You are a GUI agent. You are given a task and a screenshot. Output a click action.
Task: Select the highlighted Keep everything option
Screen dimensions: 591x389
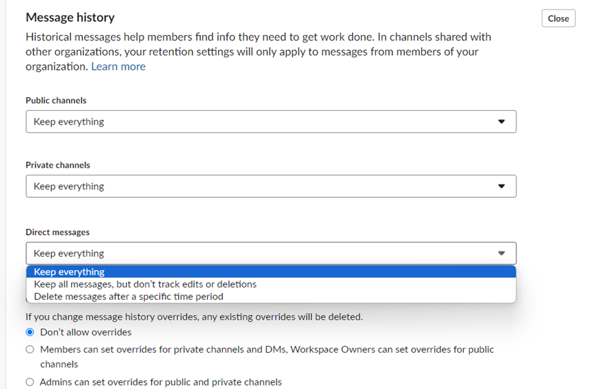point(271,272)
